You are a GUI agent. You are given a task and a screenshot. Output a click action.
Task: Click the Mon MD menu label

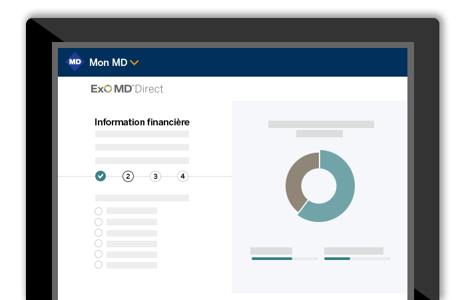(108, 63)
